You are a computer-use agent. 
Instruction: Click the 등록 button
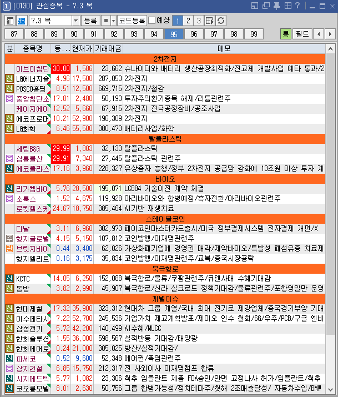pos(90,21)
